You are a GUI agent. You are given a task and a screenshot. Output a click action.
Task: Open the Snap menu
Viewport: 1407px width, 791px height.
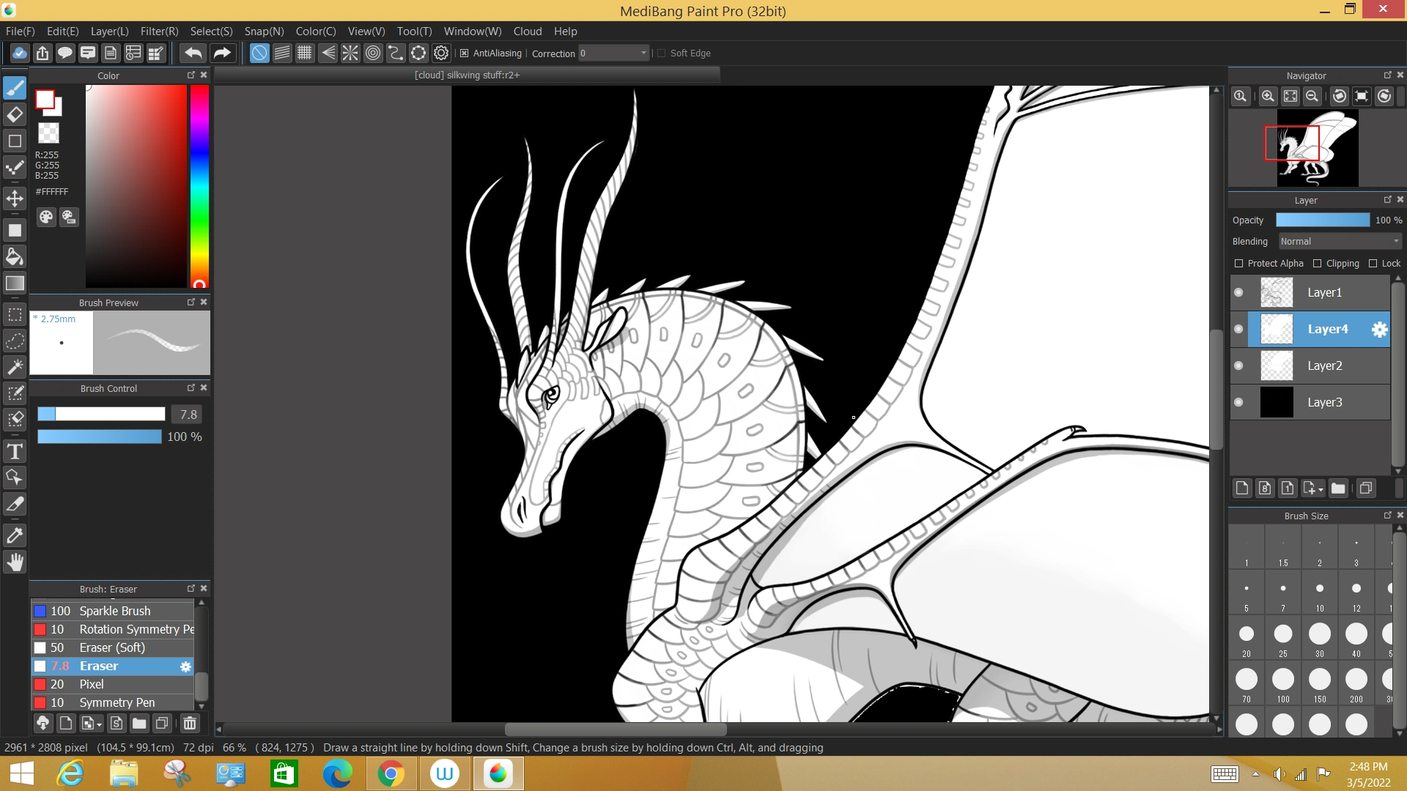pyautogui.click(x=264, y=31)
